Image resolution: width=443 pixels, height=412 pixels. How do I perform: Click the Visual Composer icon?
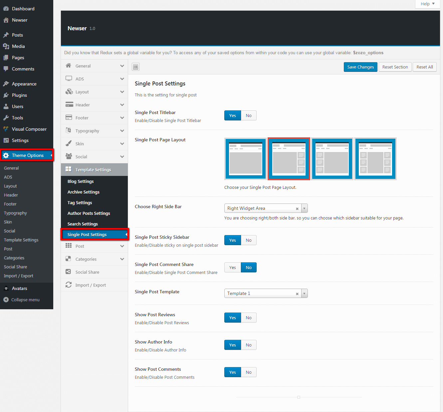click(x=6, y=129)
